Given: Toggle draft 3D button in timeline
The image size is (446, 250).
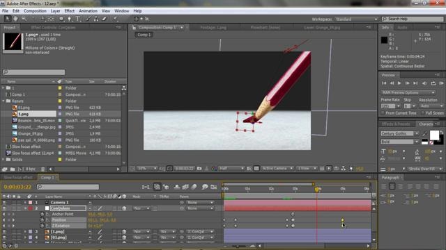Looking at the screenshot, I should [x=166, y=187].
